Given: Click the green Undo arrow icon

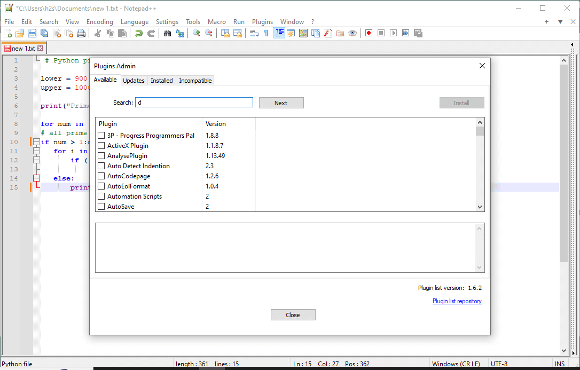Looking at the screenshot, I should tap(139, 33).
